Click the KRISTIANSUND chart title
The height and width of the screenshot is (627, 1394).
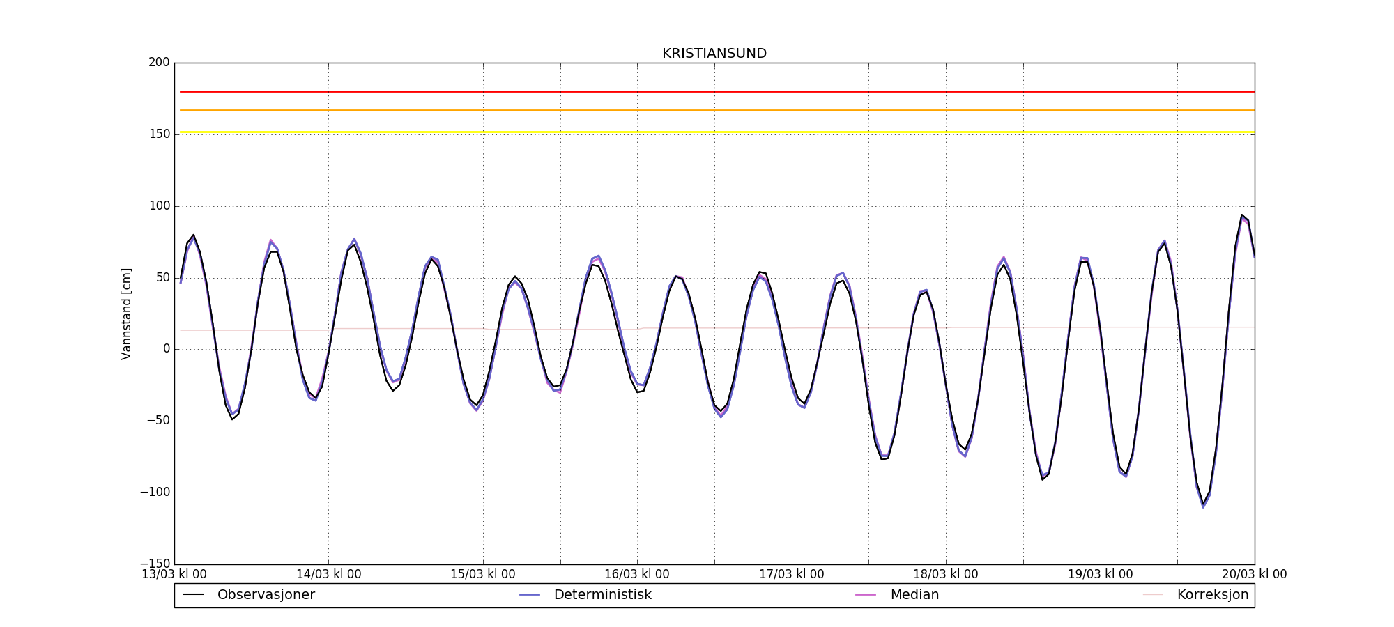(714, 54)
